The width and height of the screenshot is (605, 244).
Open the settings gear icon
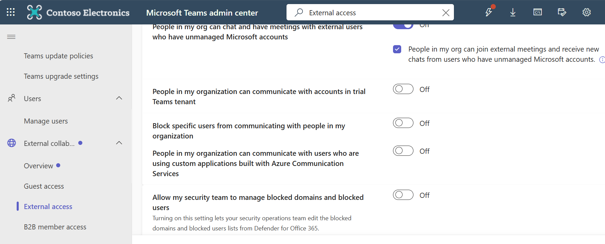coord(586,12)
